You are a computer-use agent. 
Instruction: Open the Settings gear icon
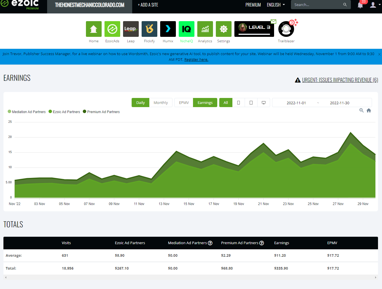click(x=224, y=29)
